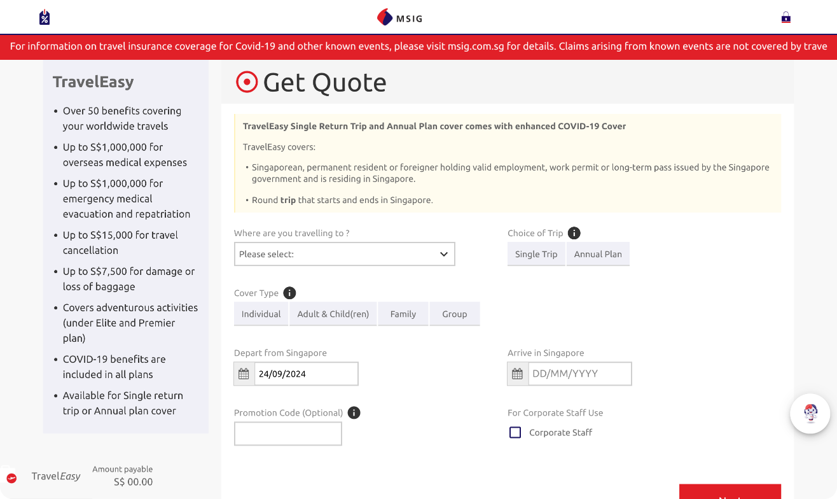This screenshot has width=837, height=499.
Task: Open the padlock login icon in header
Action: pos(786,17)
